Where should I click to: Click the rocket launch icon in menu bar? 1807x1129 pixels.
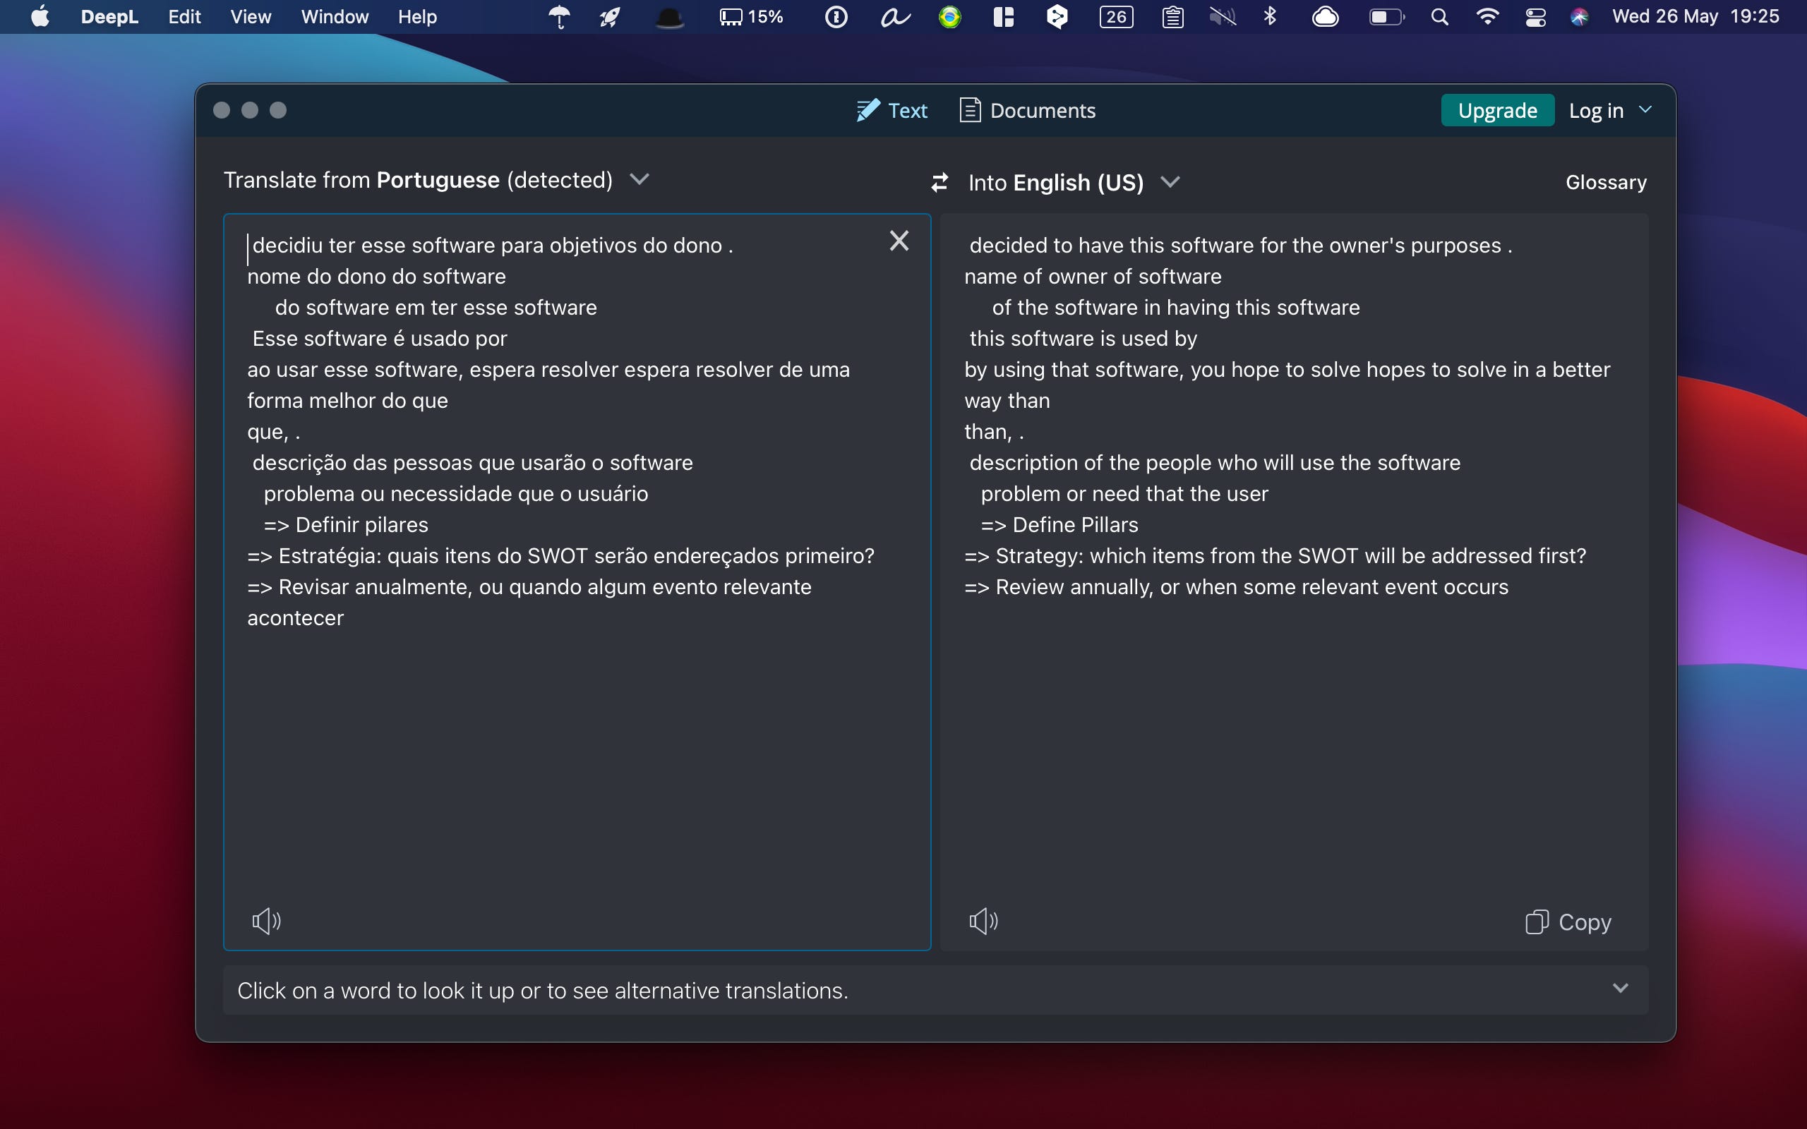point(608,17)
